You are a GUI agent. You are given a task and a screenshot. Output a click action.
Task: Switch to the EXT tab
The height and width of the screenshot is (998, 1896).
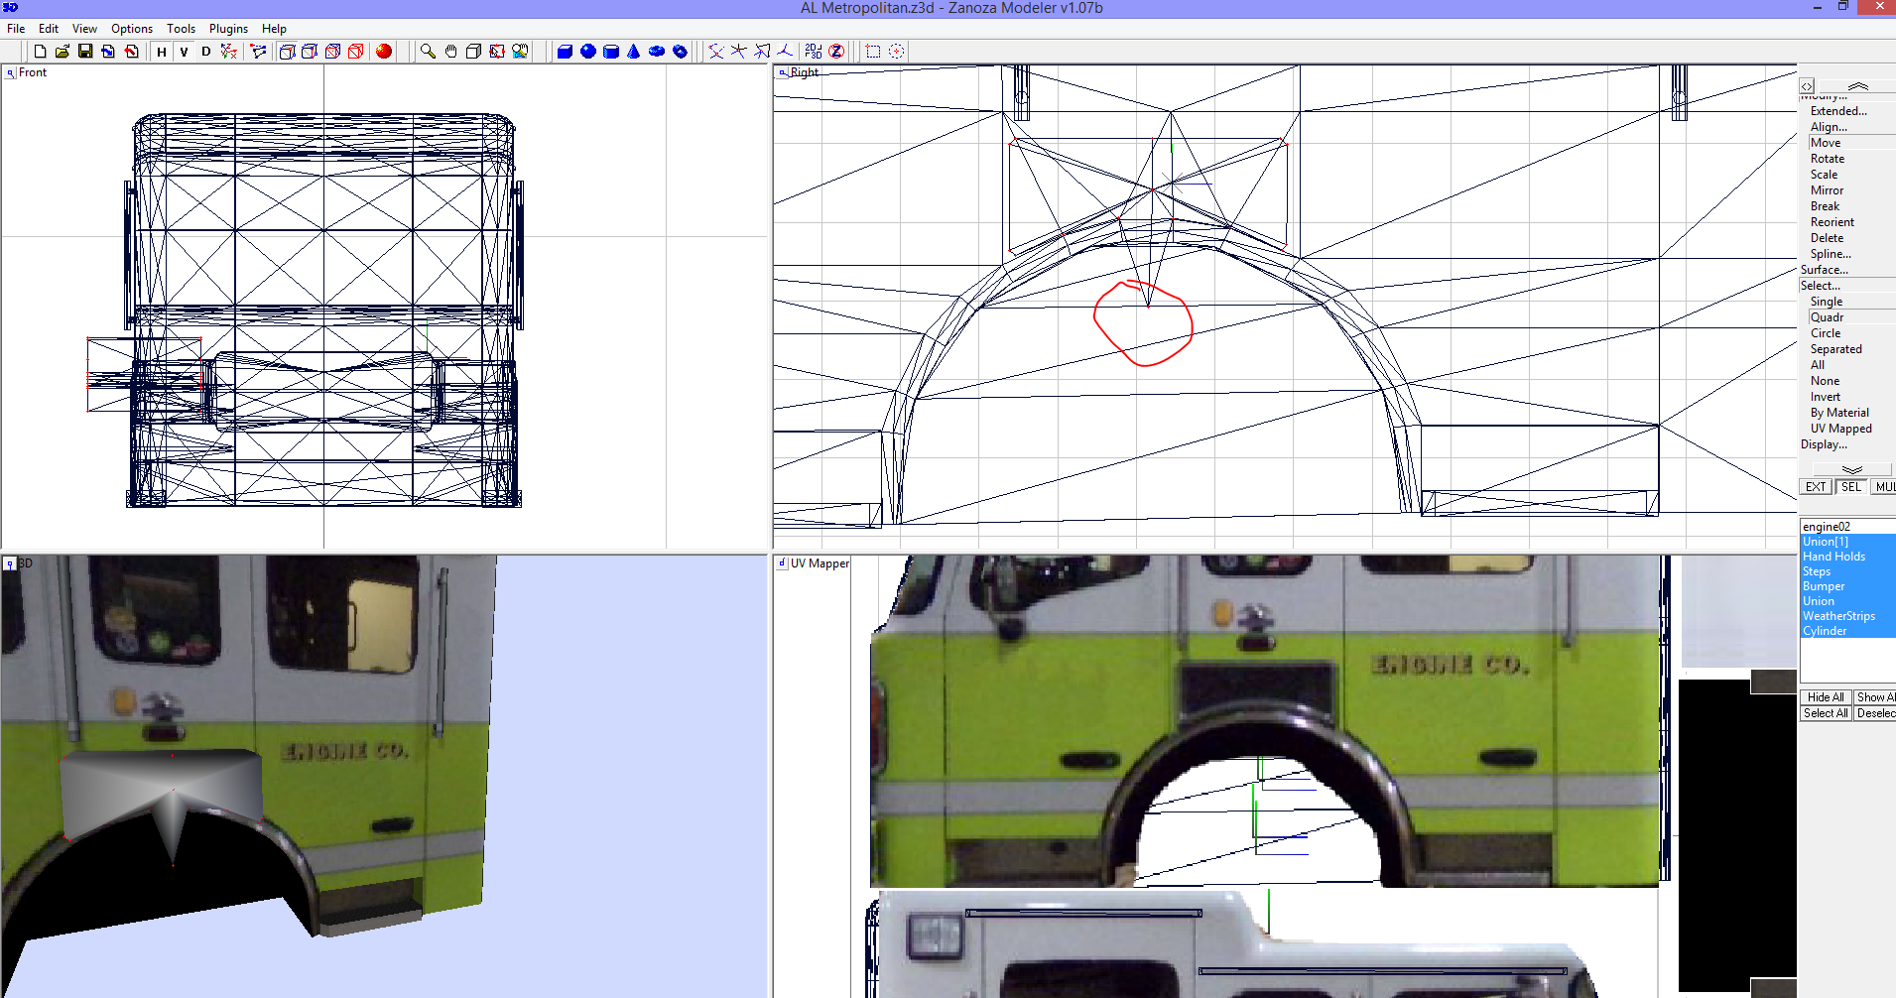(x=1815, y=486)
